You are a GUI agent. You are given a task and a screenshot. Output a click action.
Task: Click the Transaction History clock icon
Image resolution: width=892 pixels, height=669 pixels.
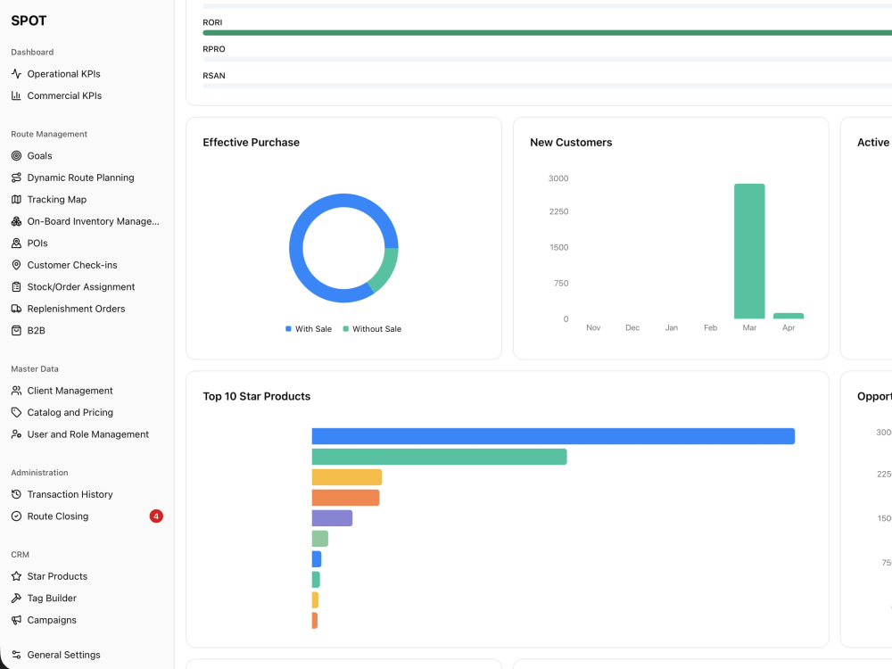16,494
